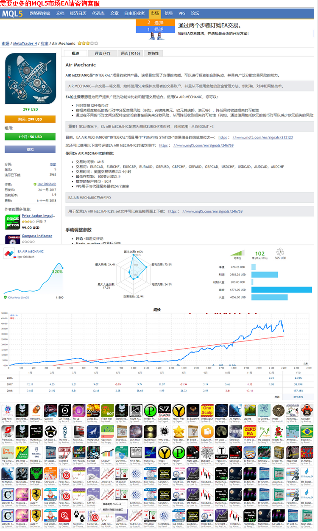This screenshot has height=531, width=318.
Task: Open the Dark Hole product icon
Action: pyautogui.click(x=136, y=431)
